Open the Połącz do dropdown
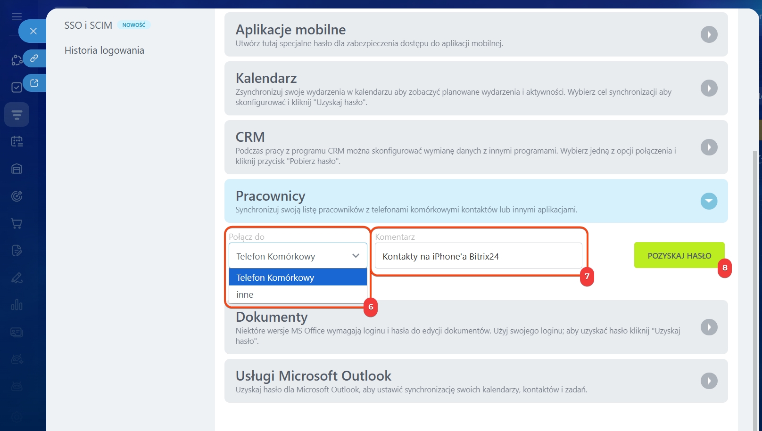Screen dimensions: 762x431 pyautogui.click(x=298, y=256)
